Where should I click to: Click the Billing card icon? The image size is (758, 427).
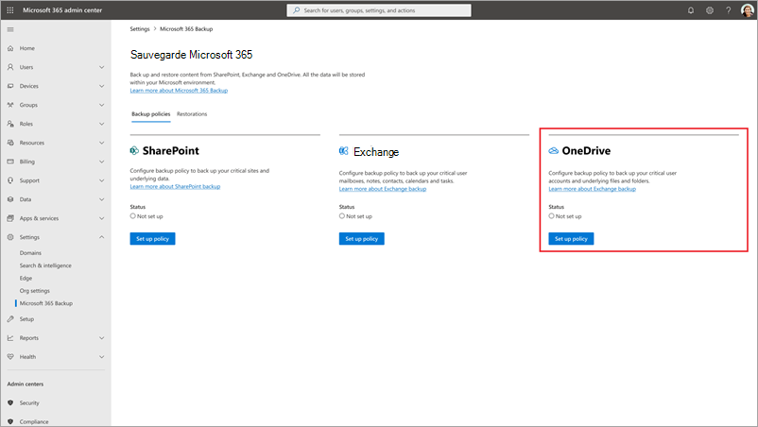click(x=10, y=162)
